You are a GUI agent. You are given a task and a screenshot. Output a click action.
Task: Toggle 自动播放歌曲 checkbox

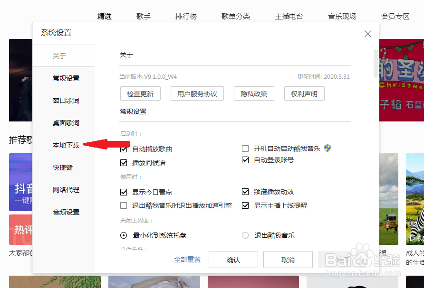tap(124, 149)
